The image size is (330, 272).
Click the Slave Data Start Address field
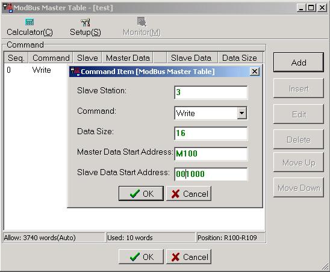pos(211,174)
